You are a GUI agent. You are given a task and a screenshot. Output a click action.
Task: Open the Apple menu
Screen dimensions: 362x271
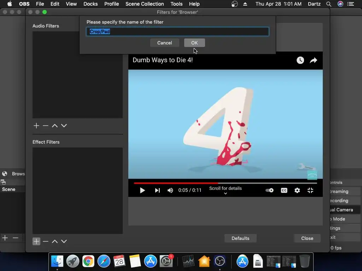(10, 4)
